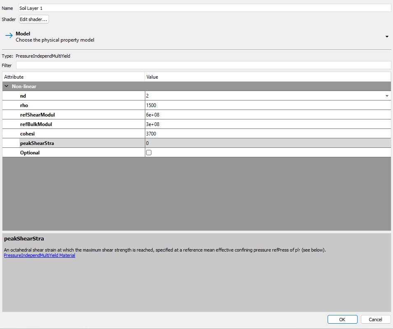Click the Name field containing Soil Layer 1
393x329 pixels.
205,8
